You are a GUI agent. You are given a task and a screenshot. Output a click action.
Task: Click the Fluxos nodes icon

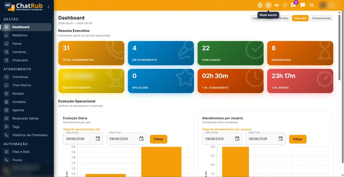(x=6, y=160)
